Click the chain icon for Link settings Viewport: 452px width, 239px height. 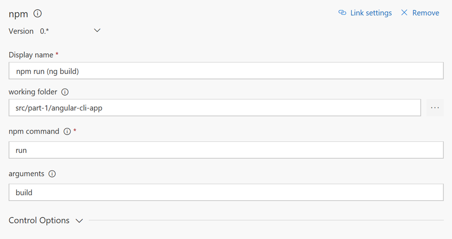tap(342, 13)
